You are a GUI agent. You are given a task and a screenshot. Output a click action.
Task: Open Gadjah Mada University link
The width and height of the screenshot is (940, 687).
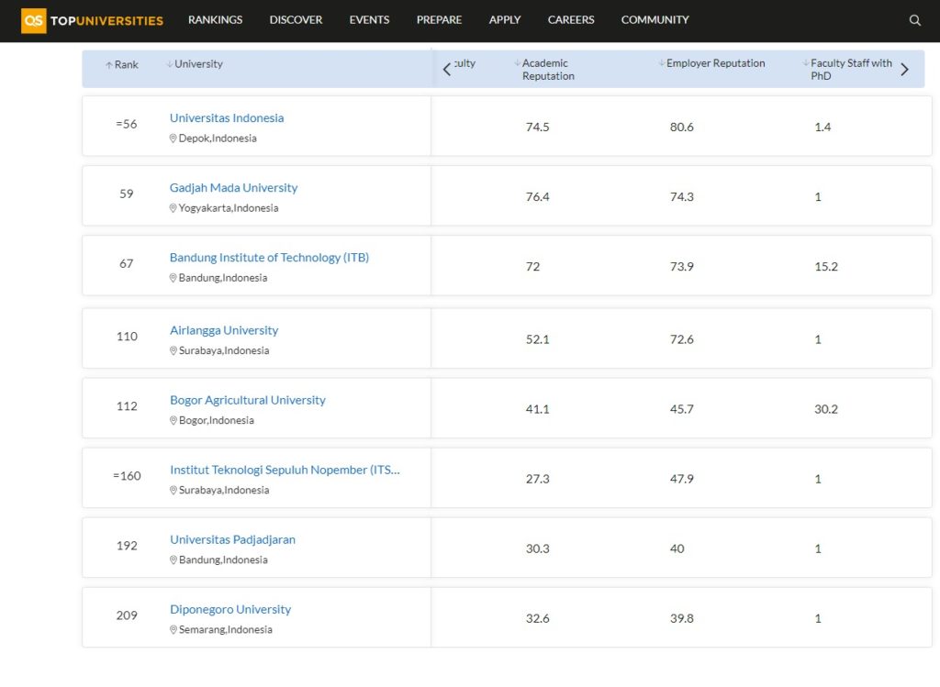point(233,188)
